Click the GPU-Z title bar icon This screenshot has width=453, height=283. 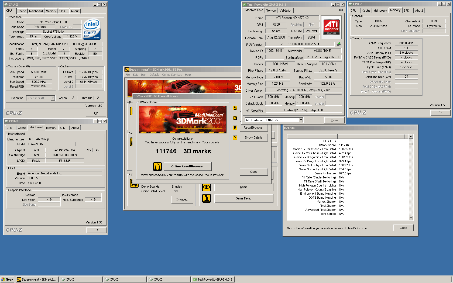pyautogui.click(x=245, y=5)
